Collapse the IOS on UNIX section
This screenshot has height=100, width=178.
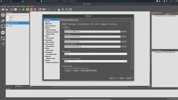[x=44, y=44]
